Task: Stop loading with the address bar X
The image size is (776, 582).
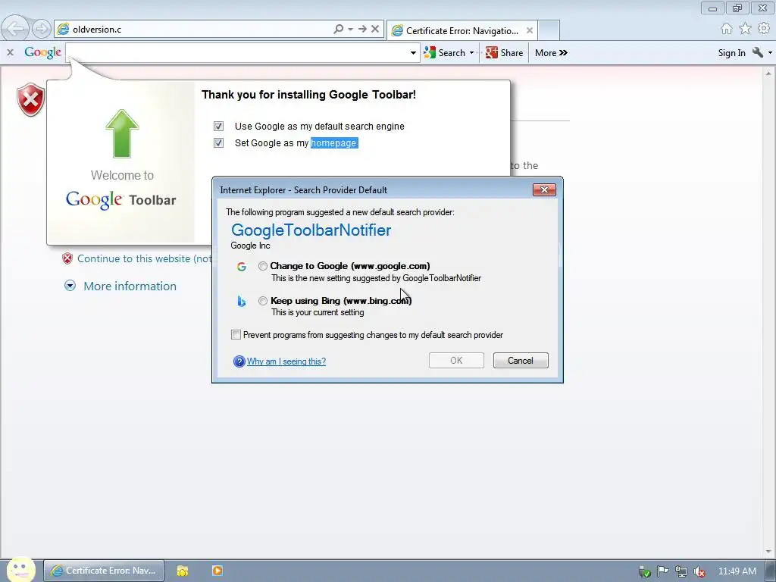Action: click(375, 29)
